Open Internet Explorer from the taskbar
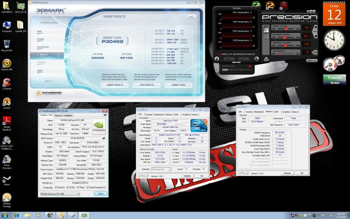This screenshot has width=350, height=219. click(x=16, y=215)
